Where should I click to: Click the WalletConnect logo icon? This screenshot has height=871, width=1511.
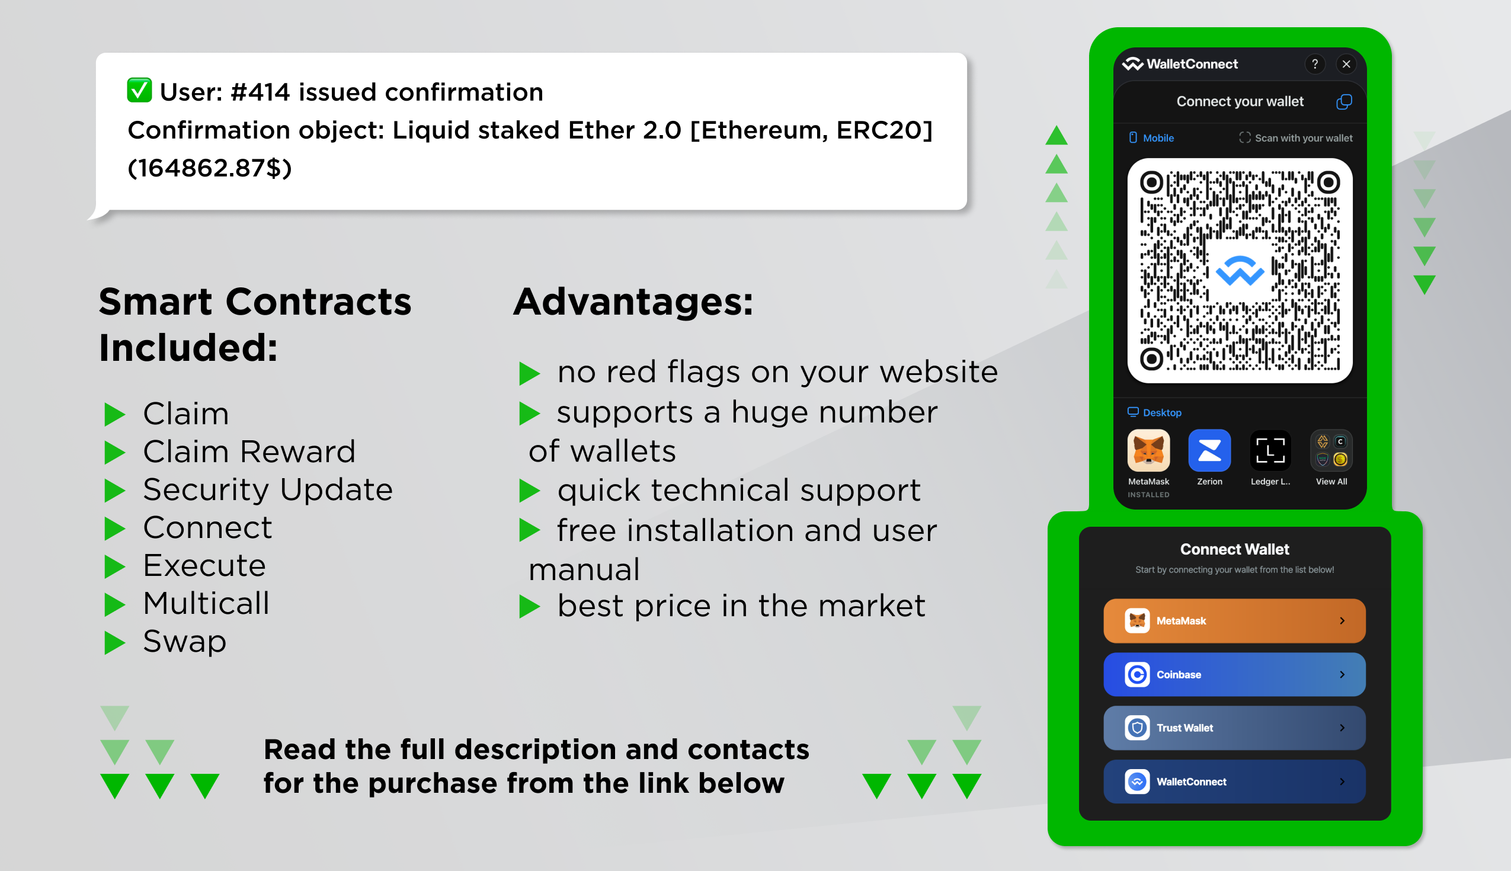1134,65
